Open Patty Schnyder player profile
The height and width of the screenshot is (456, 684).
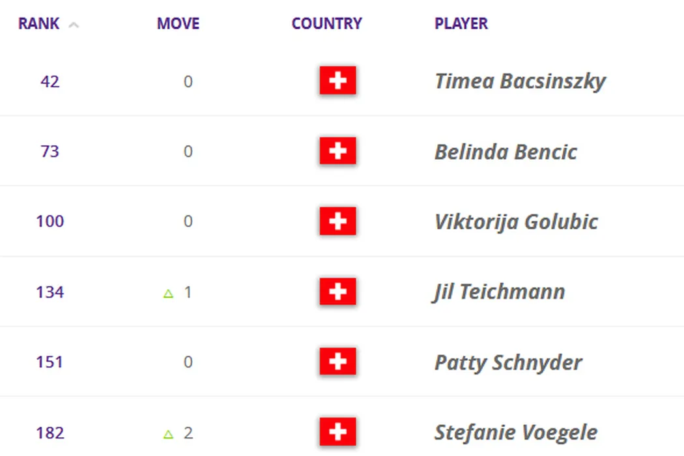pyautogui.click(x=508, y=362)
